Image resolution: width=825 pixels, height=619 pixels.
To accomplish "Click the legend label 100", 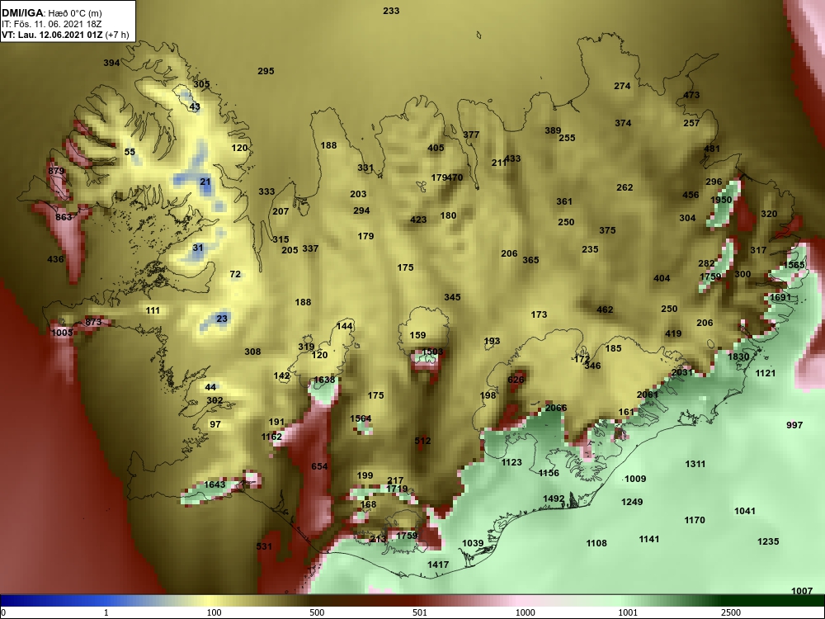I will coord(214,612).
